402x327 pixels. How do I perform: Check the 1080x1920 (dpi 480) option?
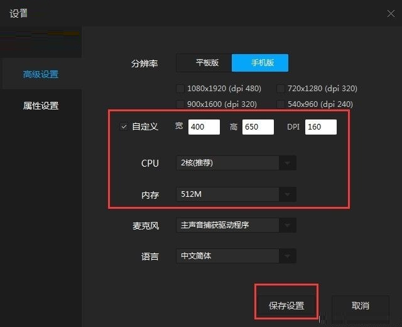click(180, 89)
